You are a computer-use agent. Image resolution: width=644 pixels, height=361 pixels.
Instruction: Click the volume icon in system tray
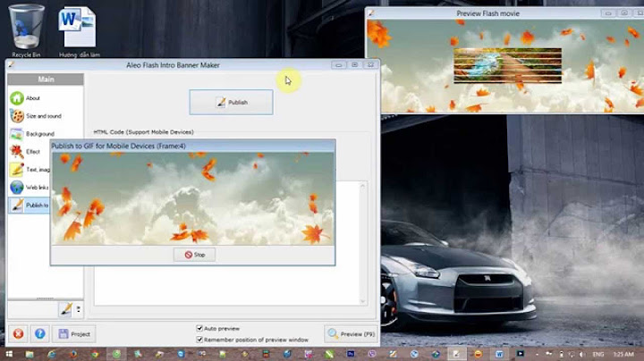(581, 354)
